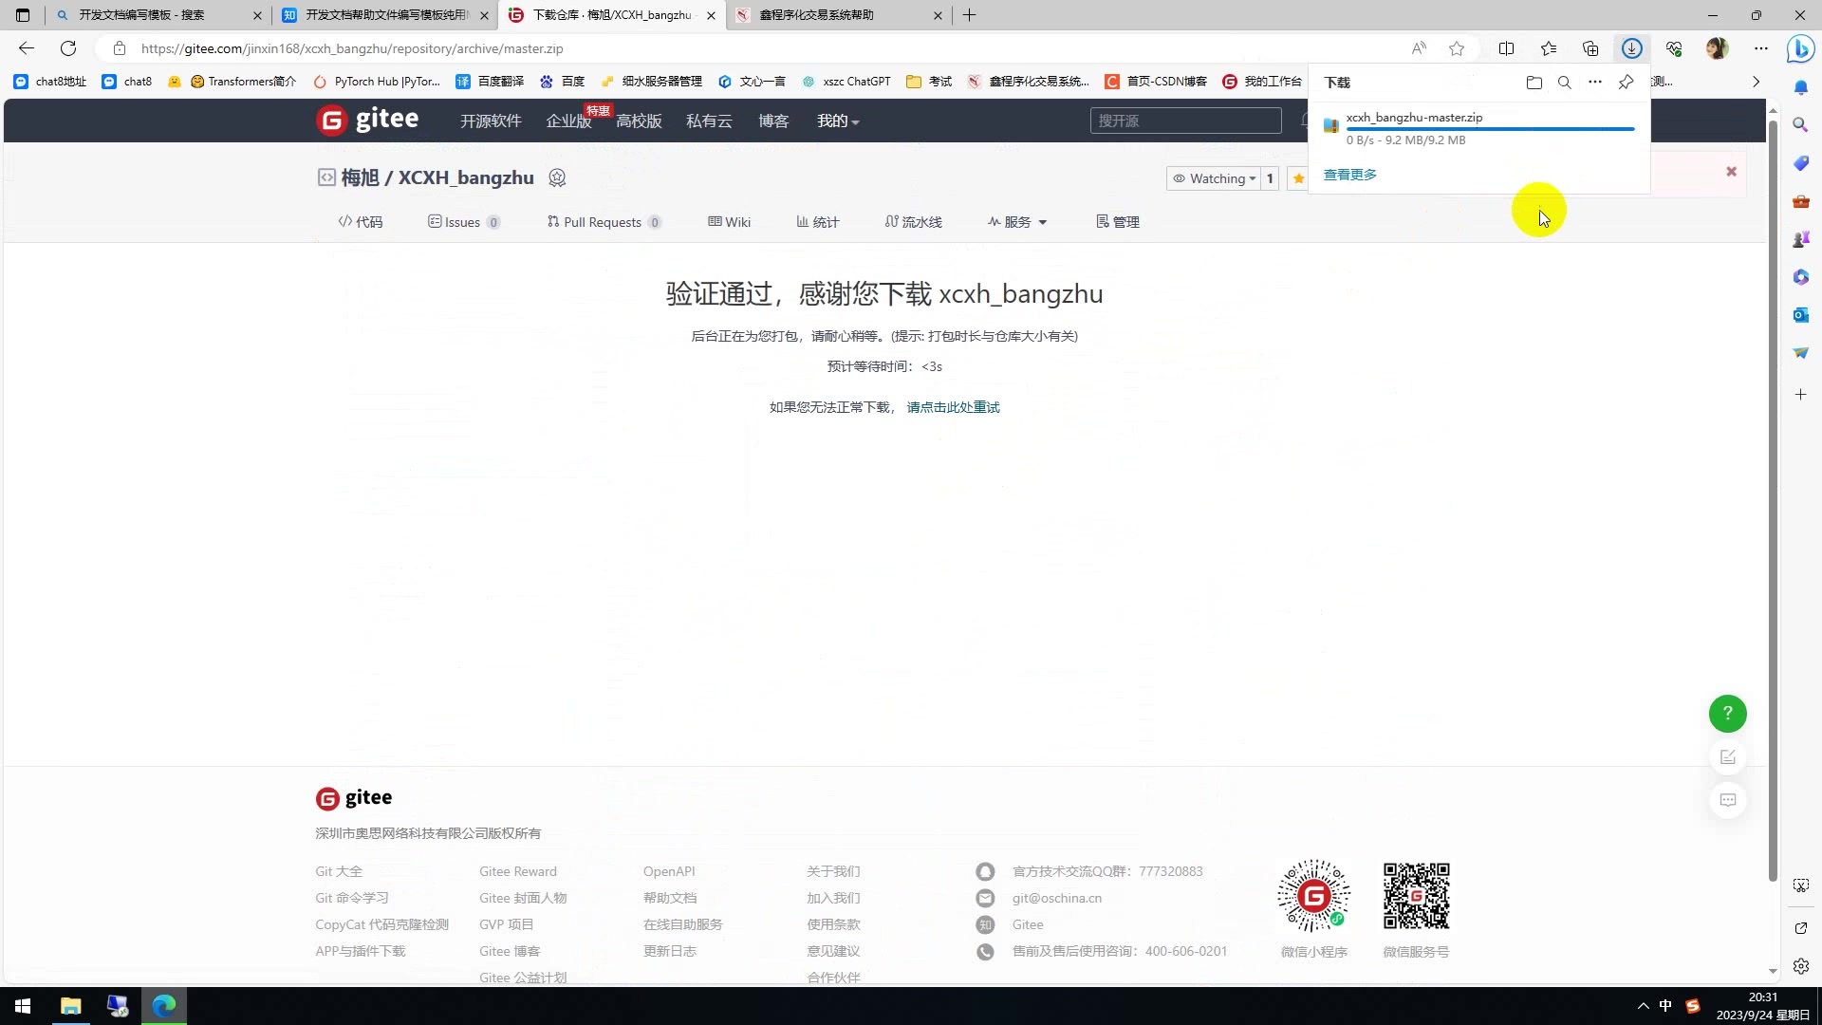Toggle read aloud icon in address bar

click(x=1419, y=48)
